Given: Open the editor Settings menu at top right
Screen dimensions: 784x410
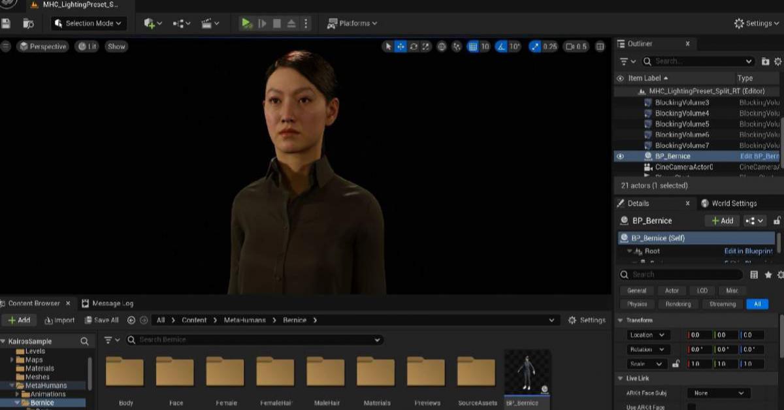Looking at the screenshot, I should [x=757, y=23].
